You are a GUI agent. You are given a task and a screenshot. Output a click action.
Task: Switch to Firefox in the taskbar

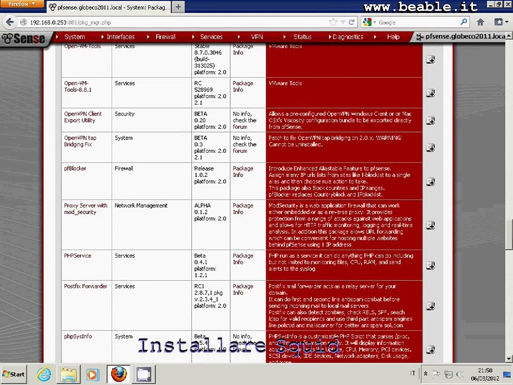tap(119, 374)
